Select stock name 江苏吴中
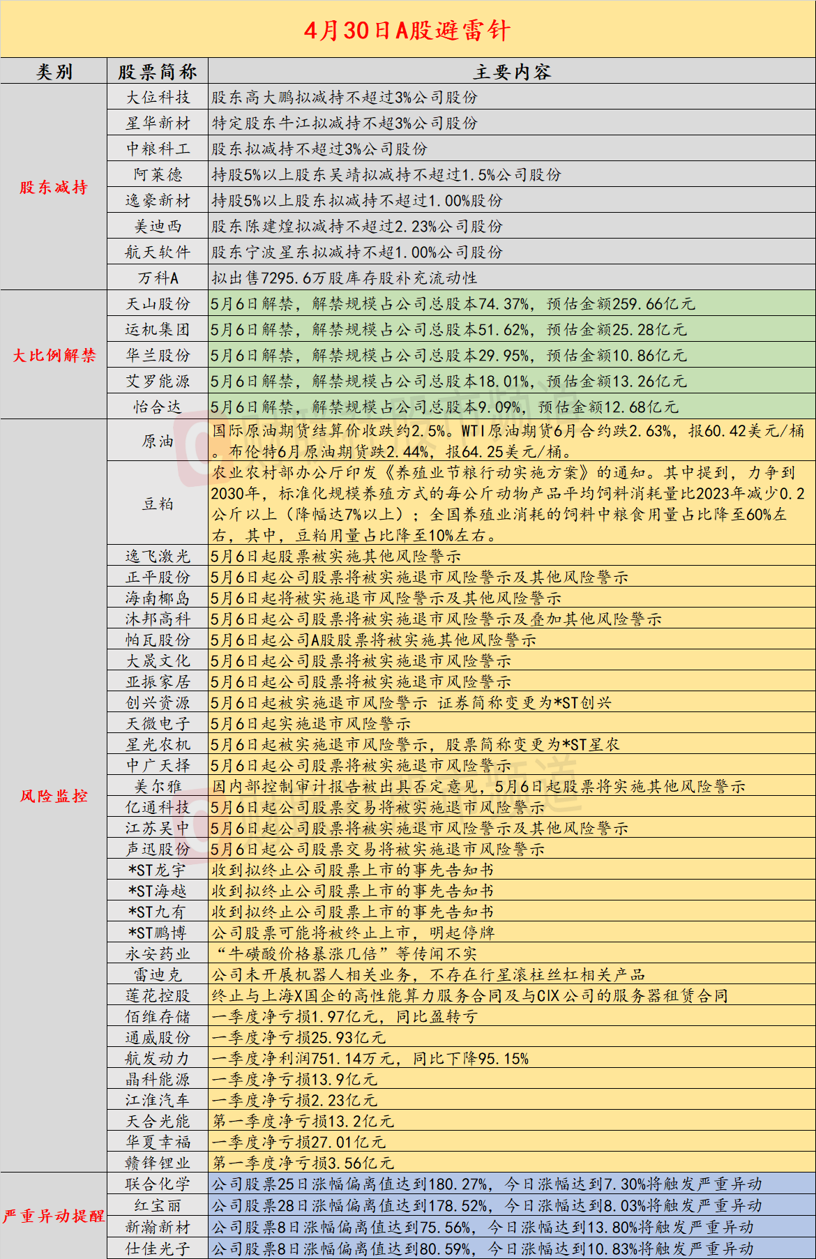This screenshot has height=1259, width=816. click(158, 828)
